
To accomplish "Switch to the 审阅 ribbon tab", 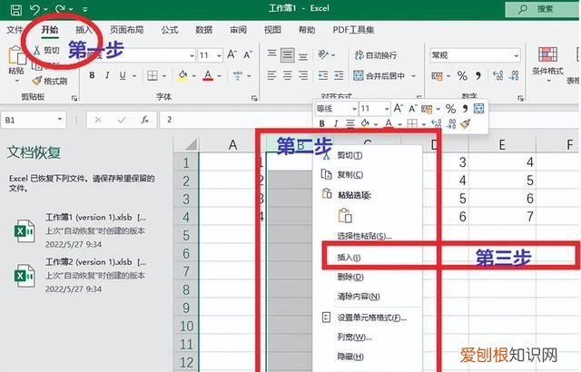I will (x=238, y=30).
